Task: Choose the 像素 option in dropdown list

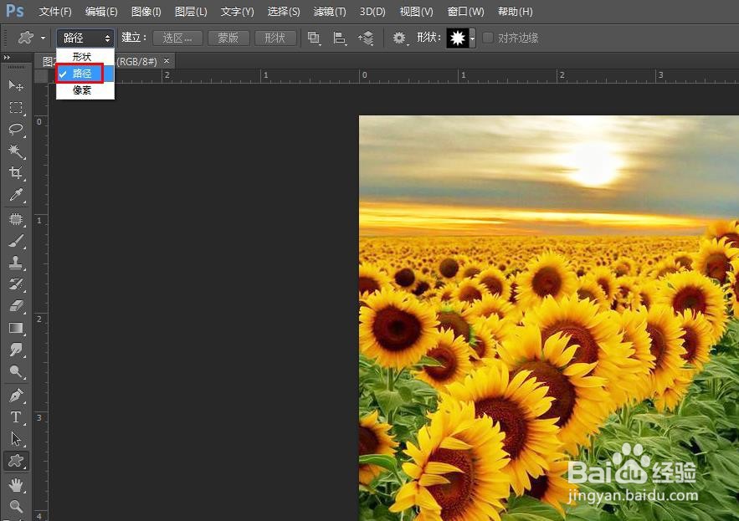Action: click(x=85, y=90)
